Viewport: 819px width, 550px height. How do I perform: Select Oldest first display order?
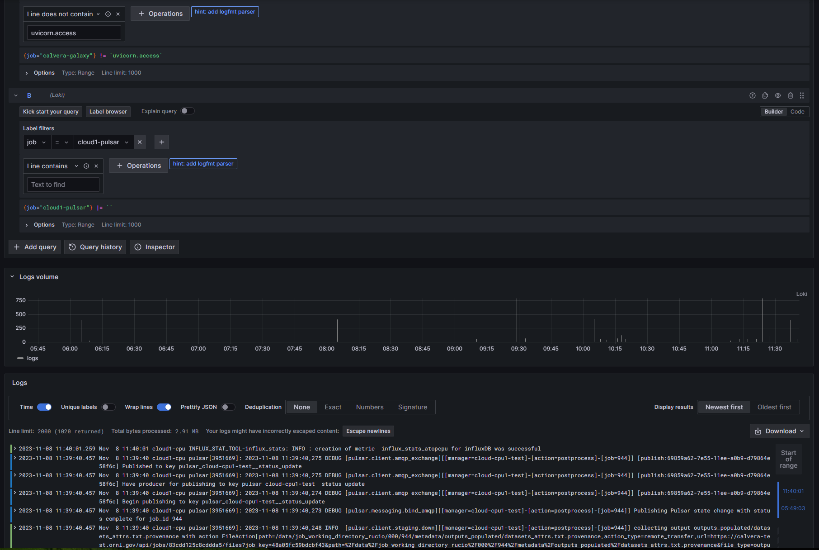[774, 407]
